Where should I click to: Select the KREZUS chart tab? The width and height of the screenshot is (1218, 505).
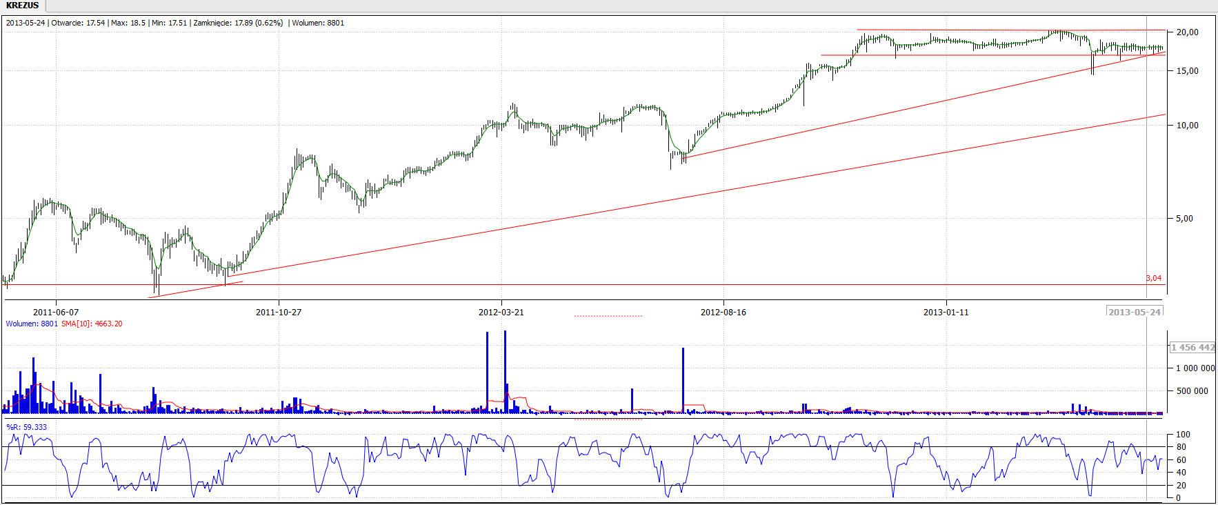click(23, 6)
